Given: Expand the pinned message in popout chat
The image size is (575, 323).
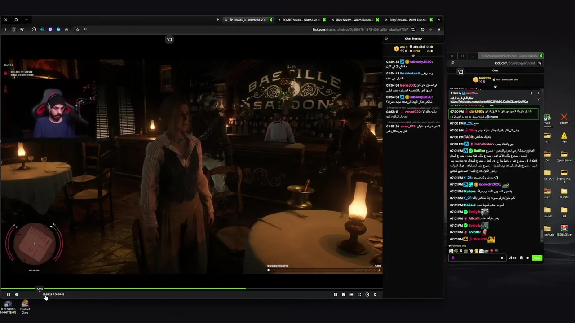Looking at the screenshot, I should point(538,99).
